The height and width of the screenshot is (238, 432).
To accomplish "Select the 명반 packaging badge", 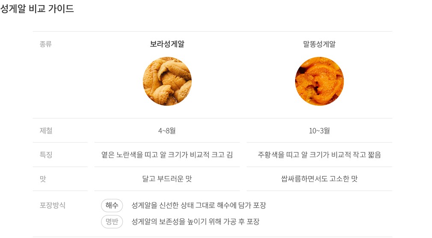I will click(x=112, y=222).
